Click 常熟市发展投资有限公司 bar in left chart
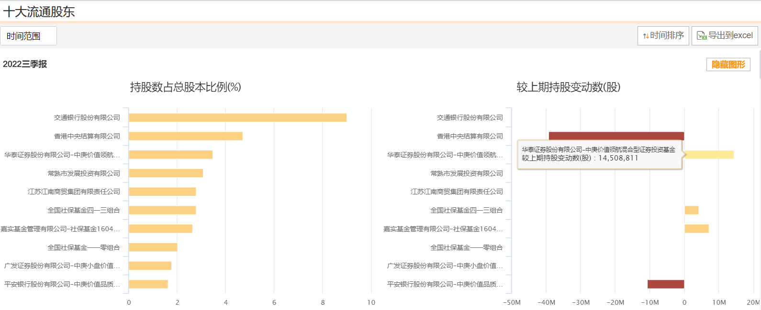 coord(166,173)
